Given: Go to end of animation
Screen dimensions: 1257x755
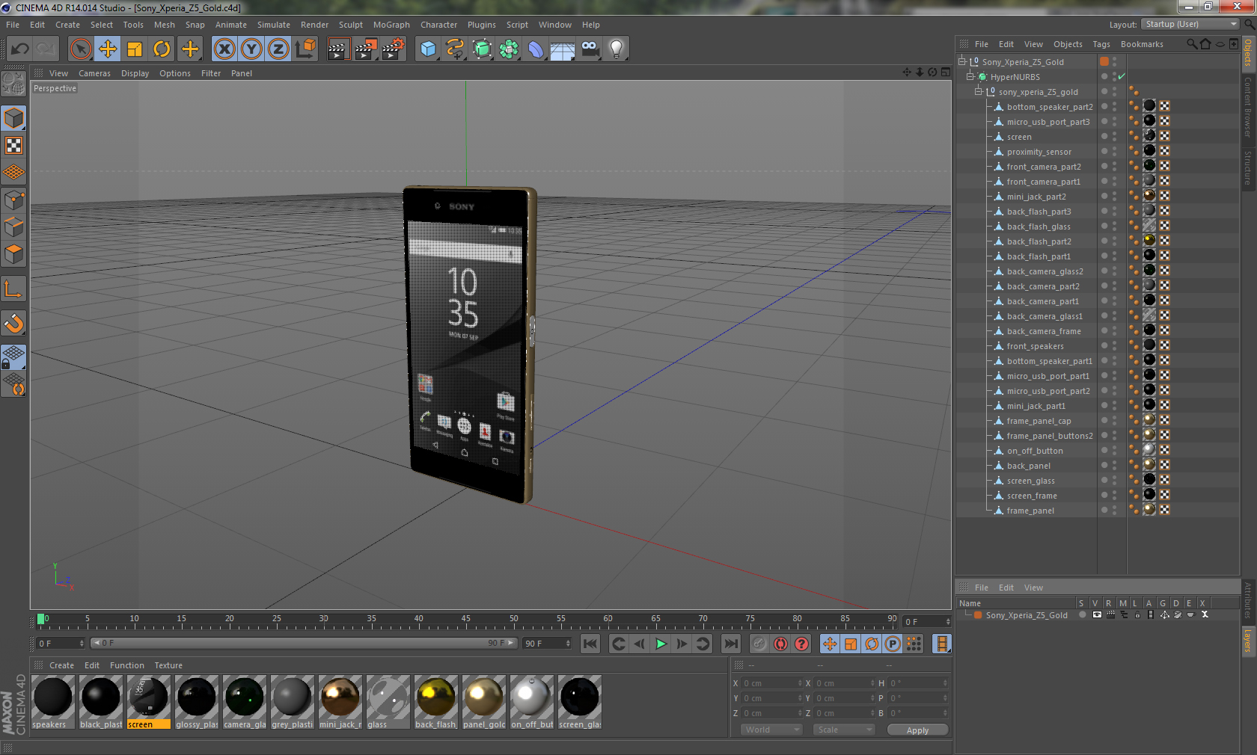Looking at the screenshot, I should pyautogui.click(x=731, y=644).
